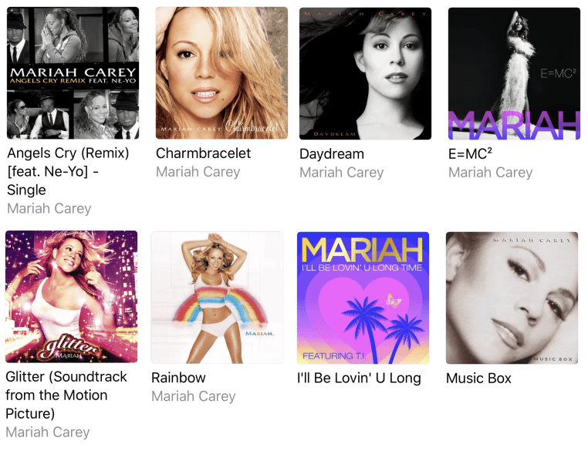The height and width of the screenshot is (451, 588).
Task: Click Mariah Carey artist name under Daydream
Action: [342, 173]
